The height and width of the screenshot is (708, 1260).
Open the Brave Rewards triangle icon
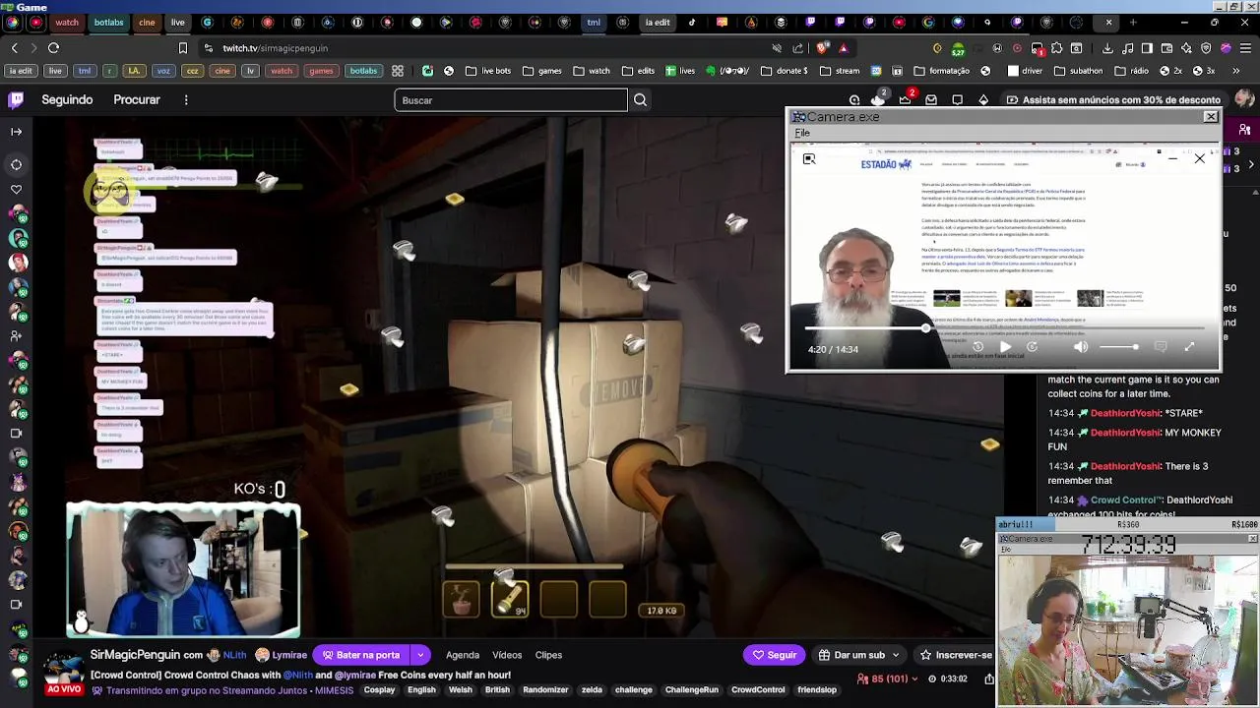pos(843,47)
